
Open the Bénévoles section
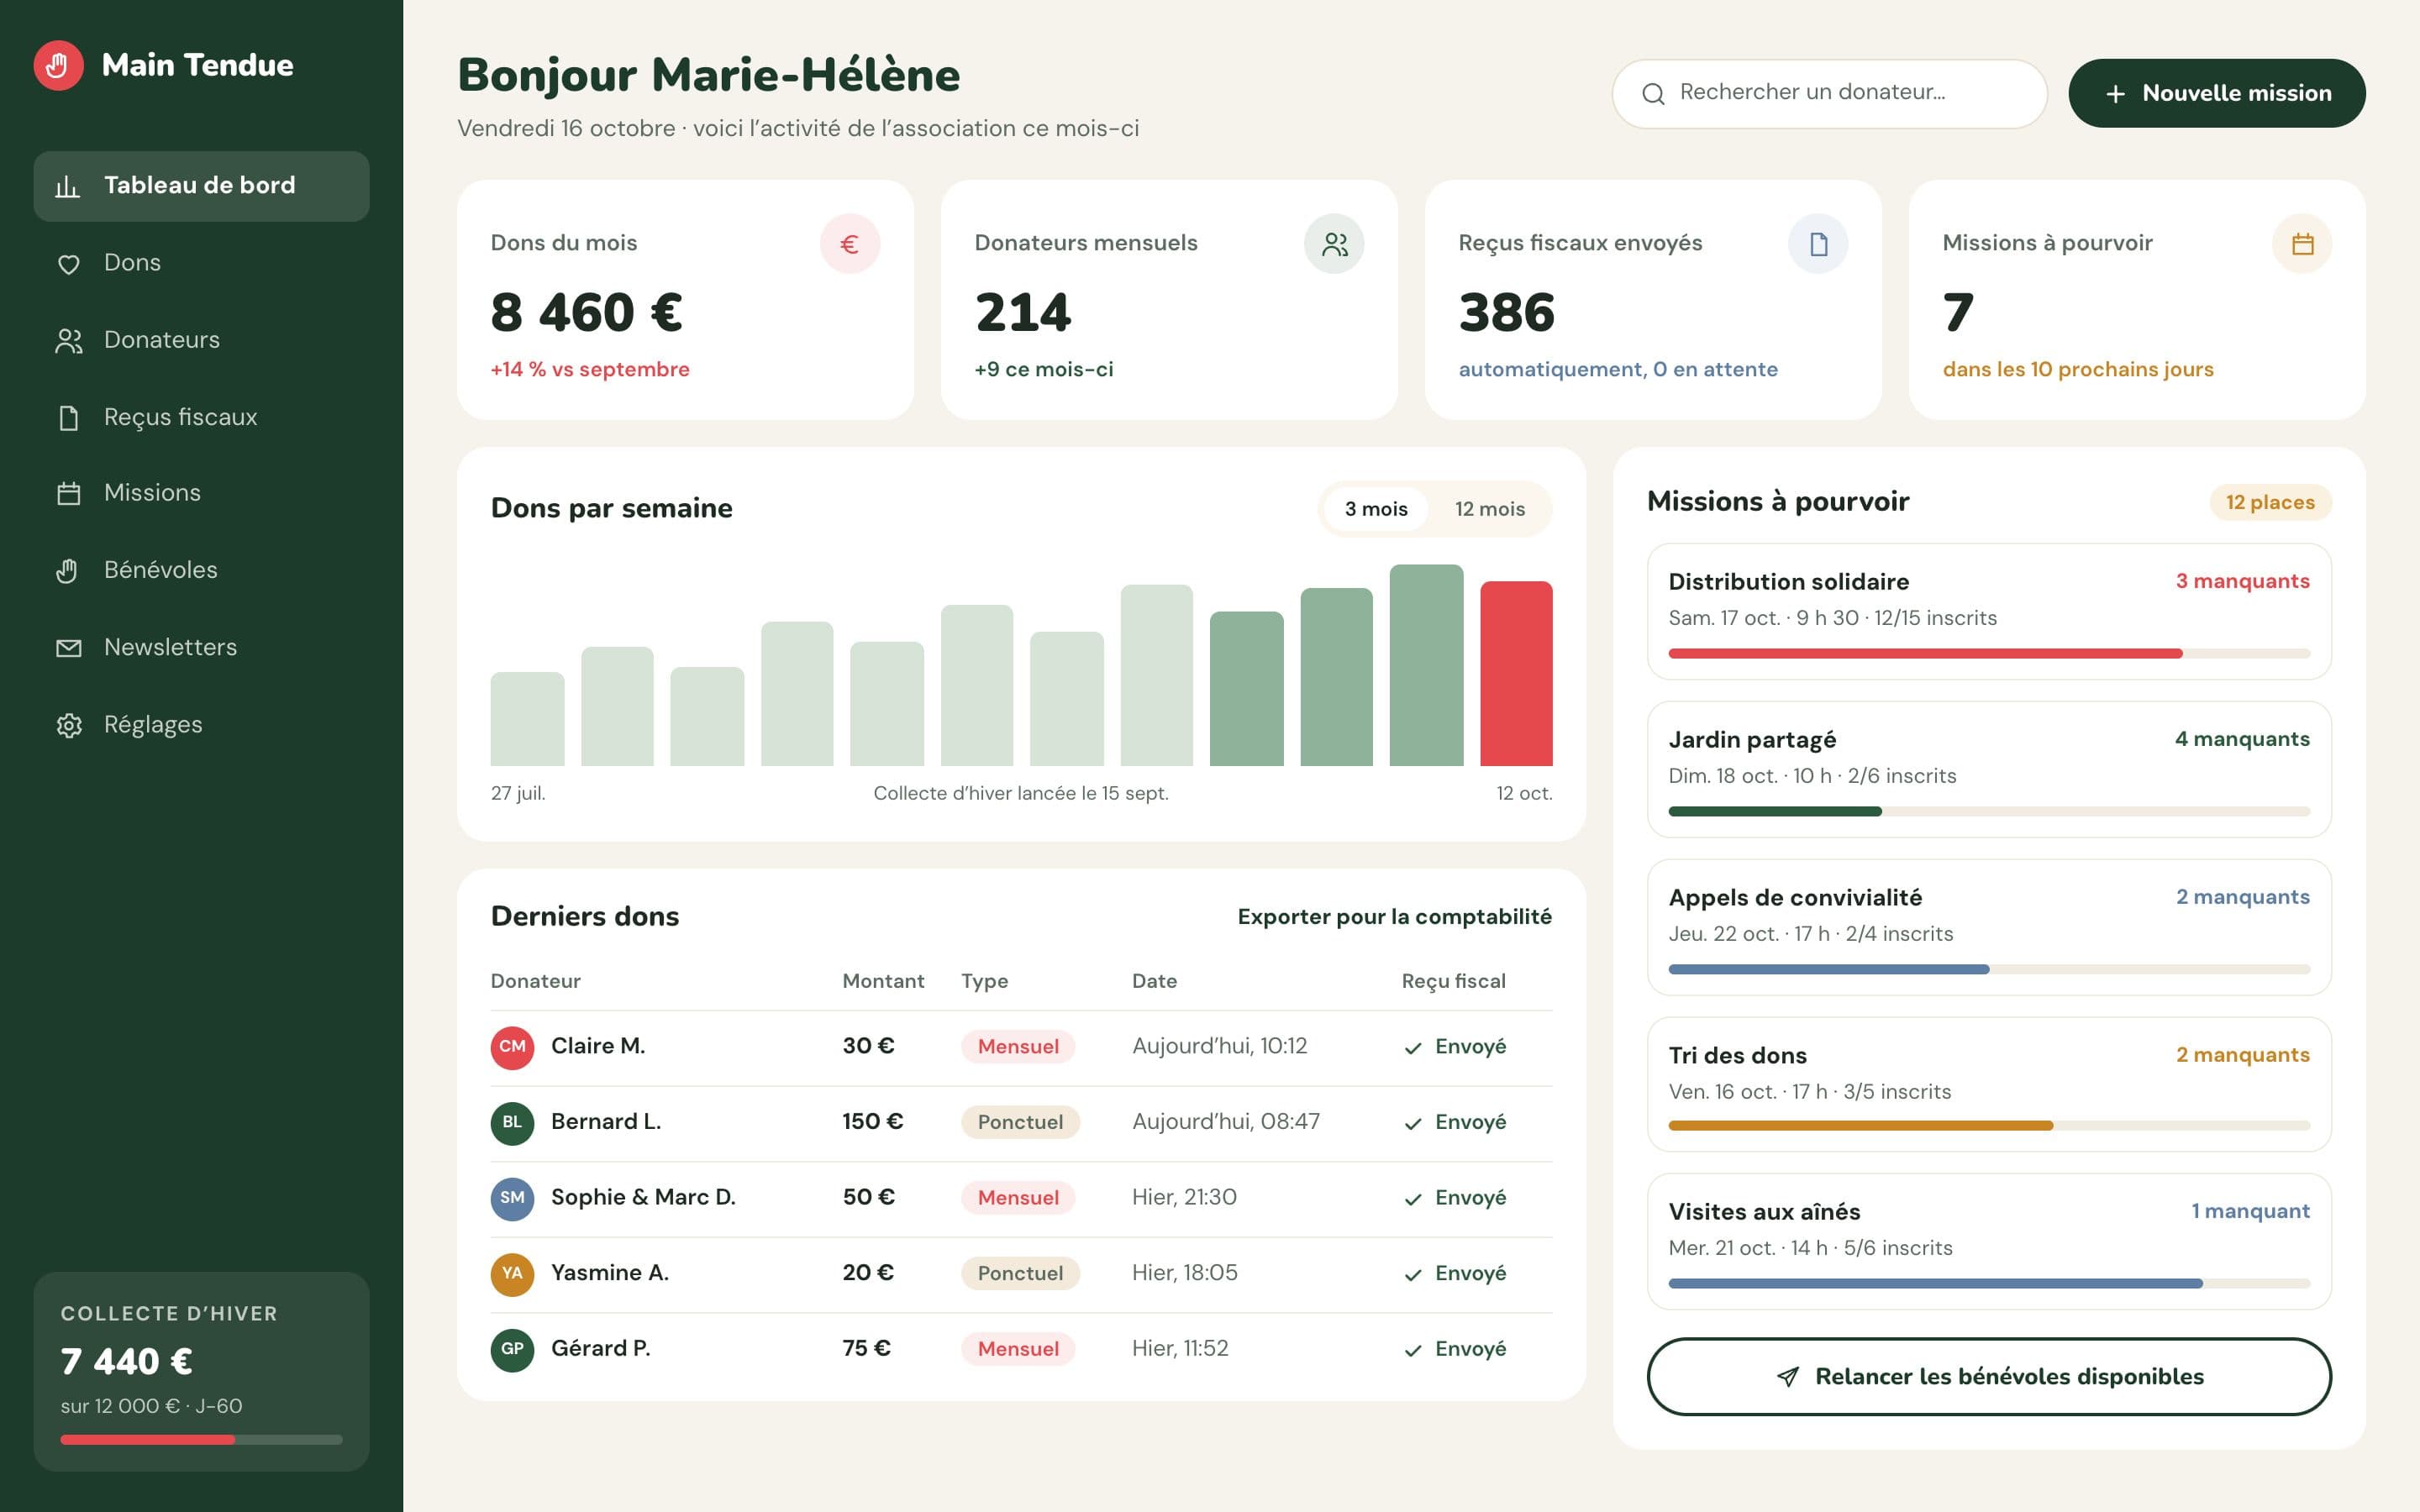[201, 570]
